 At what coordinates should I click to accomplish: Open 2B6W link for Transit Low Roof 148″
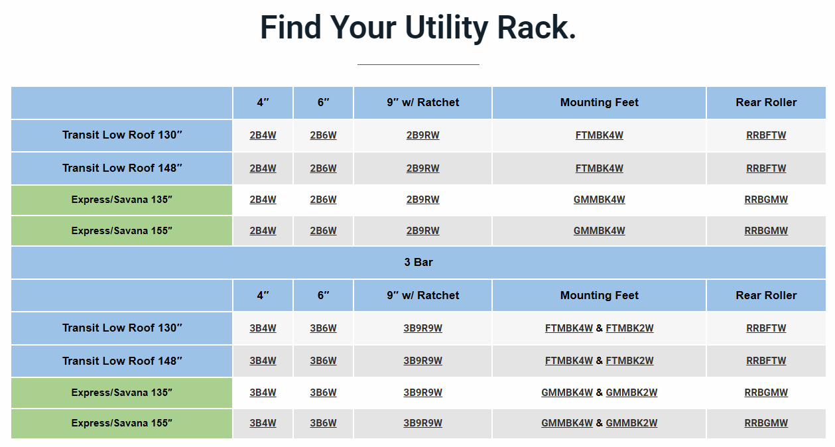point(323,168)
